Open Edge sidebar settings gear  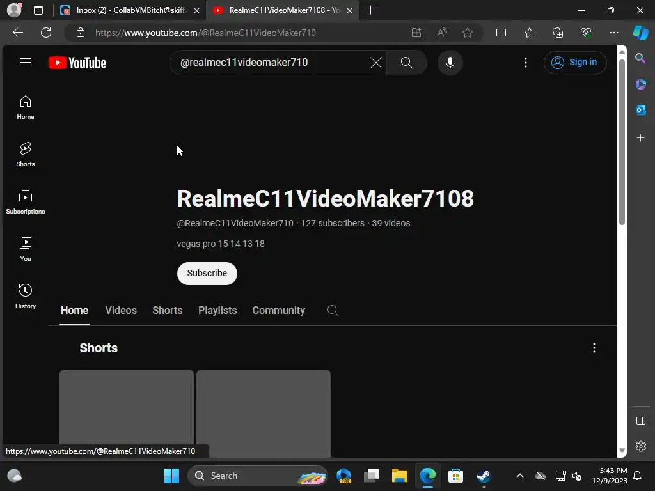coord(640,446)
